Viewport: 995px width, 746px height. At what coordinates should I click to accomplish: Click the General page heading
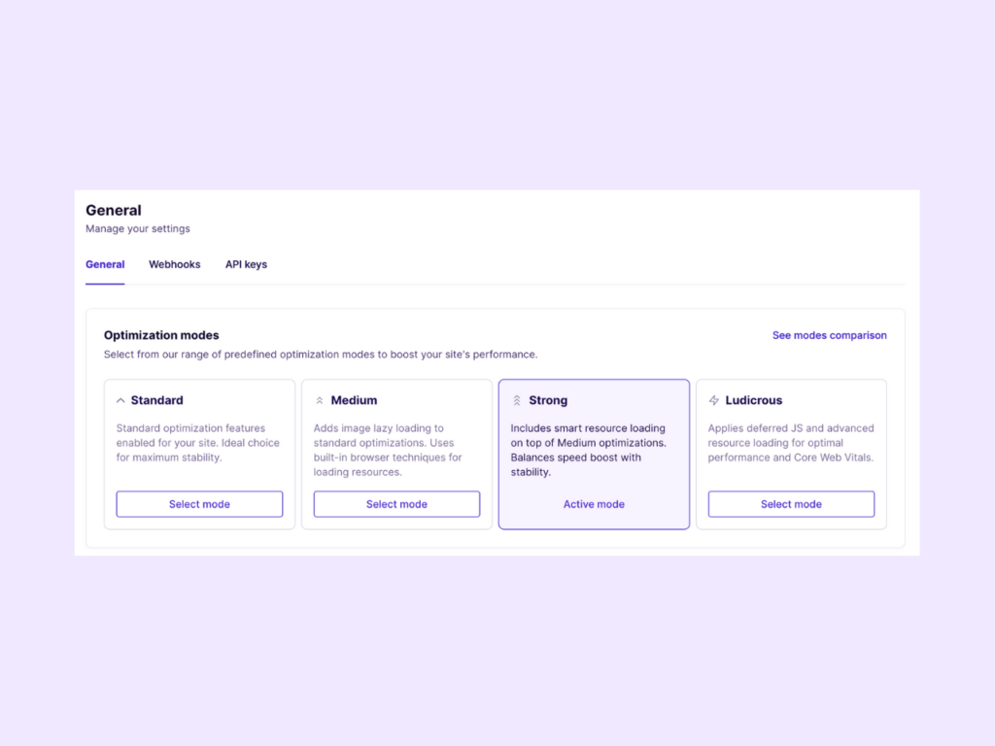[114, 211]
